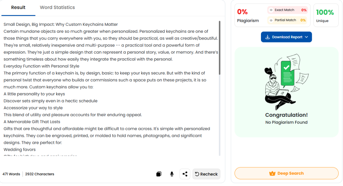Click the 2932 Characters counter
The image size is (343, 186).
(x=40, y=174)
